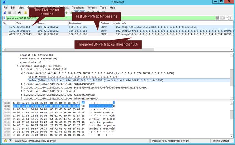235x145 pixels.
Task: Select packet number 4127
Action: [x=118, y=34]
